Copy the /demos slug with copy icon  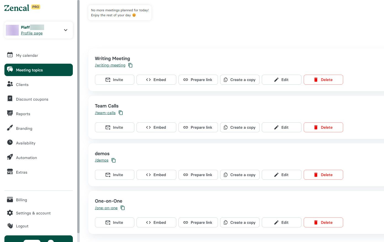(113, 160)
